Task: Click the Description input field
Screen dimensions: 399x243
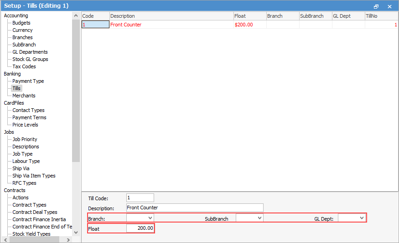Action: (195, 208)
